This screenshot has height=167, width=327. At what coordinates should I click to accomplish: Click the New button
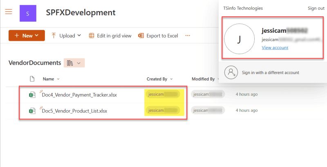point(27,36)
